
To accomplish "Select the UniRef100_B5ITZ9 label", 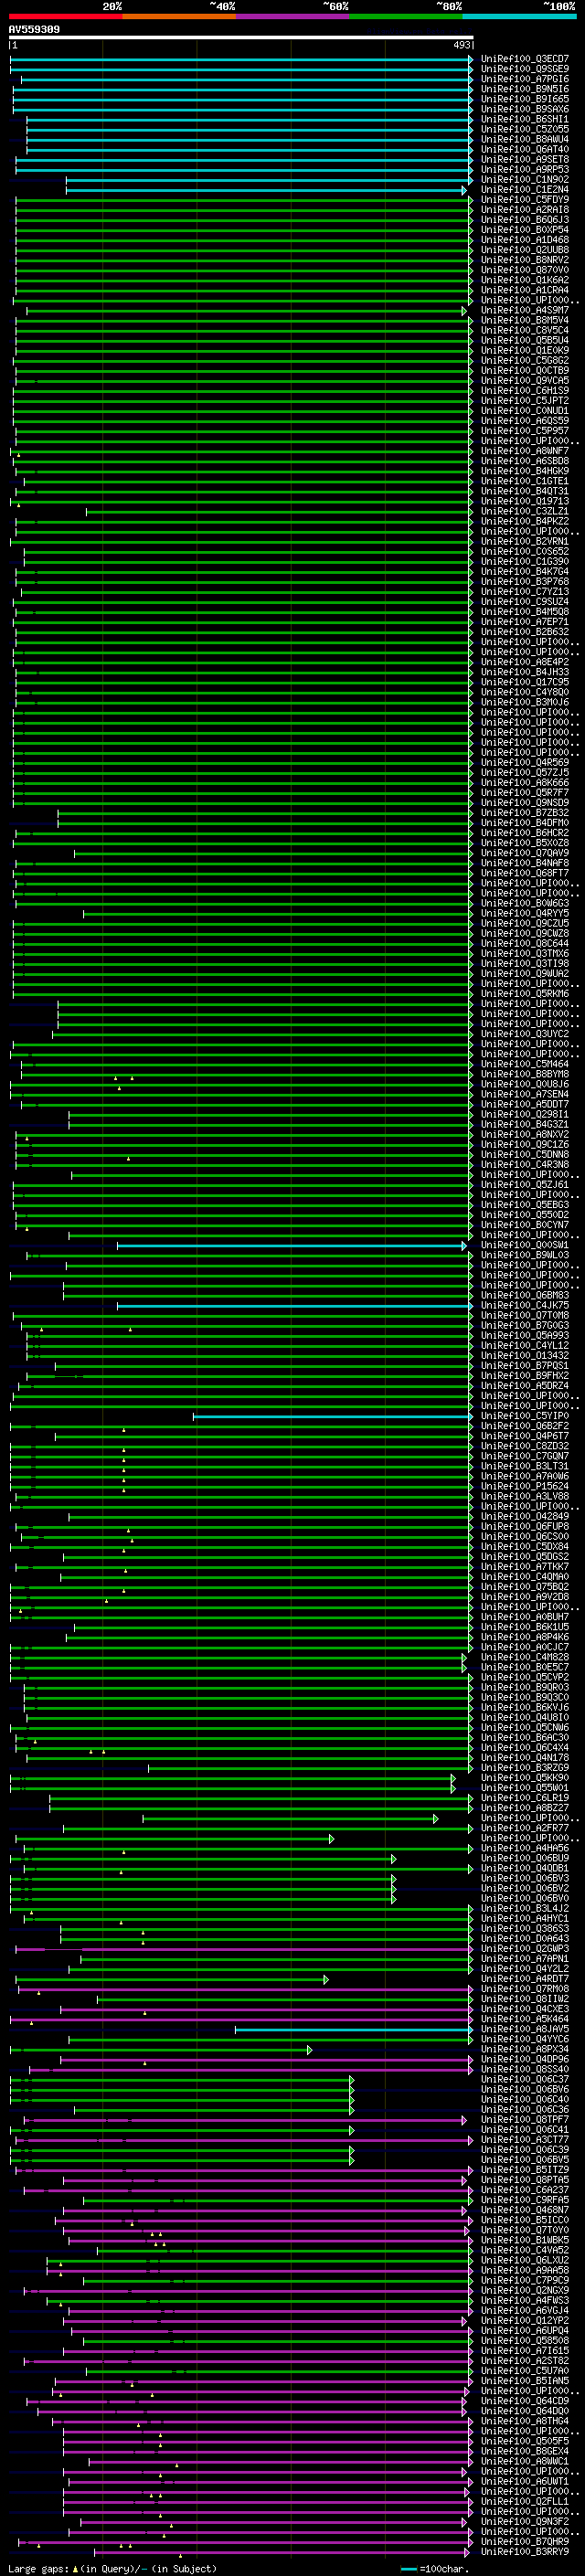I will coord(524,2171).
